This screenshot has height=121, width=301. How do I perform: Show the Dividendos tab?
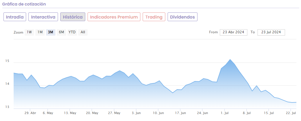click(182, 17)
